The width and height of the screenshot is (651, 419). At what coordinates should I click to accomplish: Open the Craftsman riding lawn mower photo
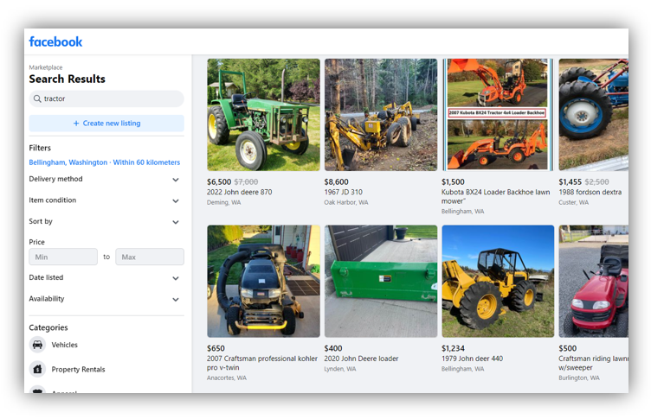tap(594, 282)
